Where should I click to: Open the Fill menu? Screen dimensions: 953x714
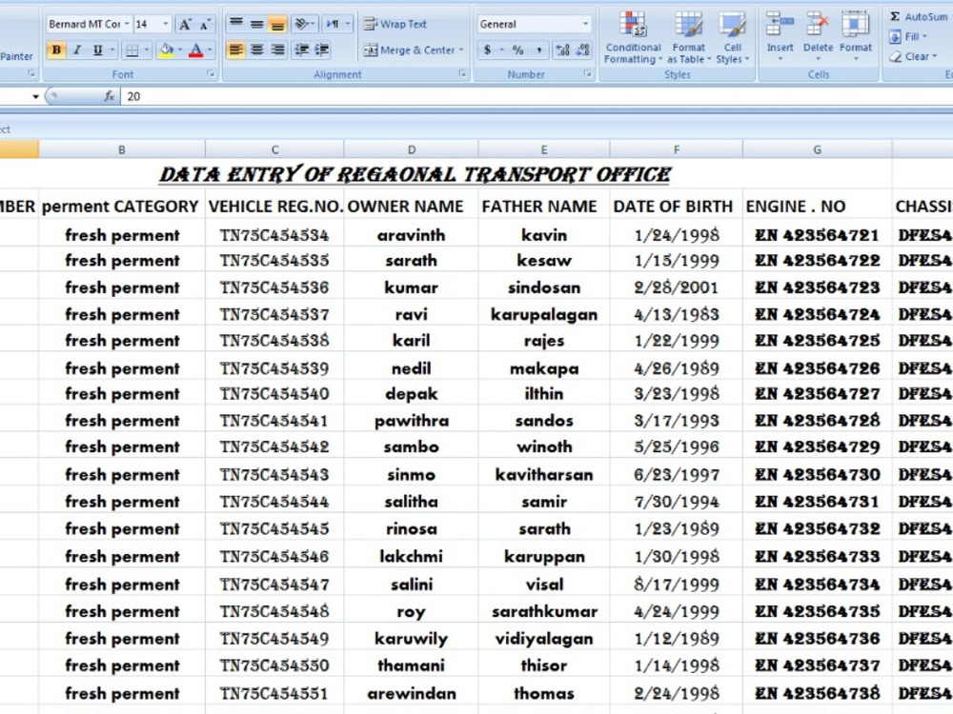(x=908, y=36)
